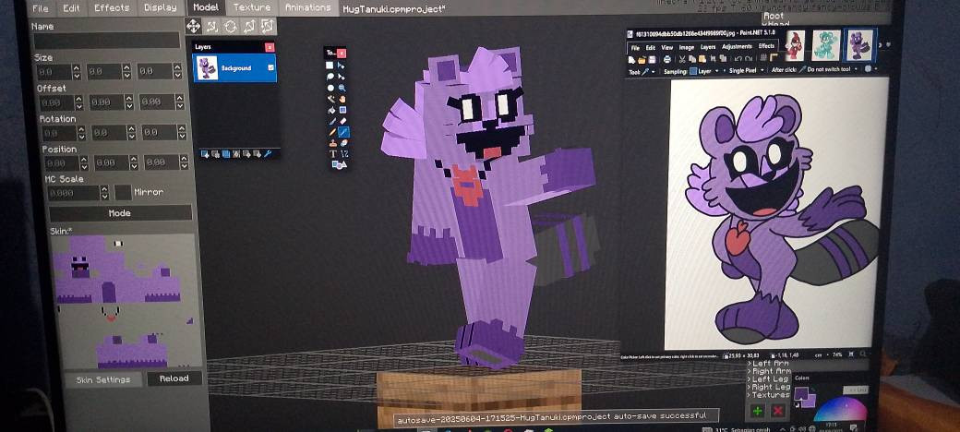960x432 pixels.
Task: Expand the Textures tree item
Action: pos(750,395)
